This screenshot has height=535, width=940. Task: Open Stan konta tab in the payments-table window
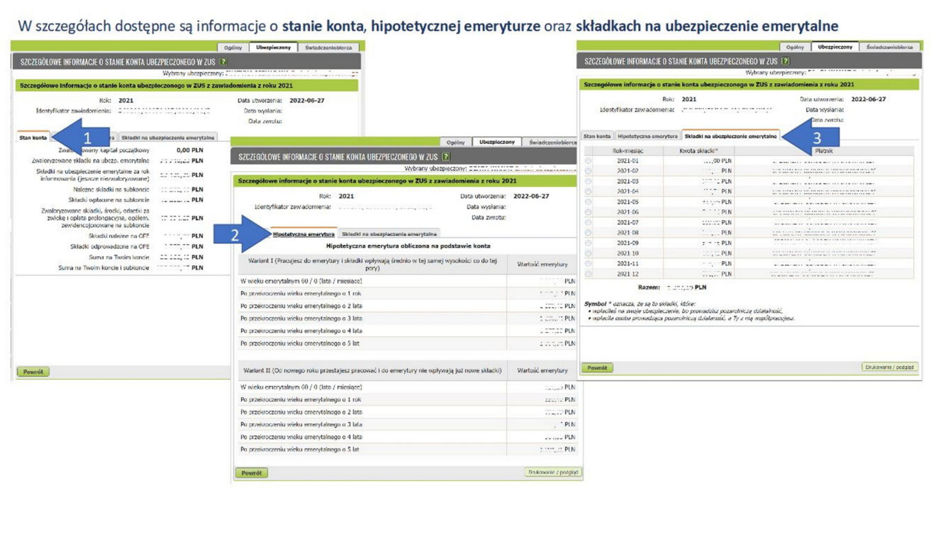pyautogui.click(x=597, y=136)
